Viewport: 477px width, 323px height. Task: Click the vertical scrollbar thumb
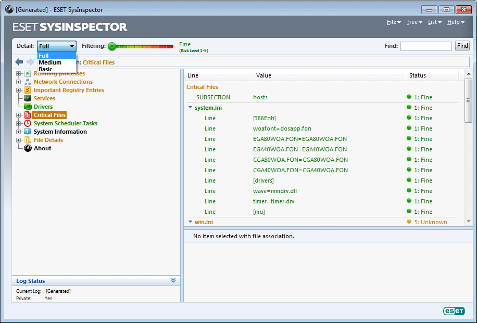click(469, 100)
